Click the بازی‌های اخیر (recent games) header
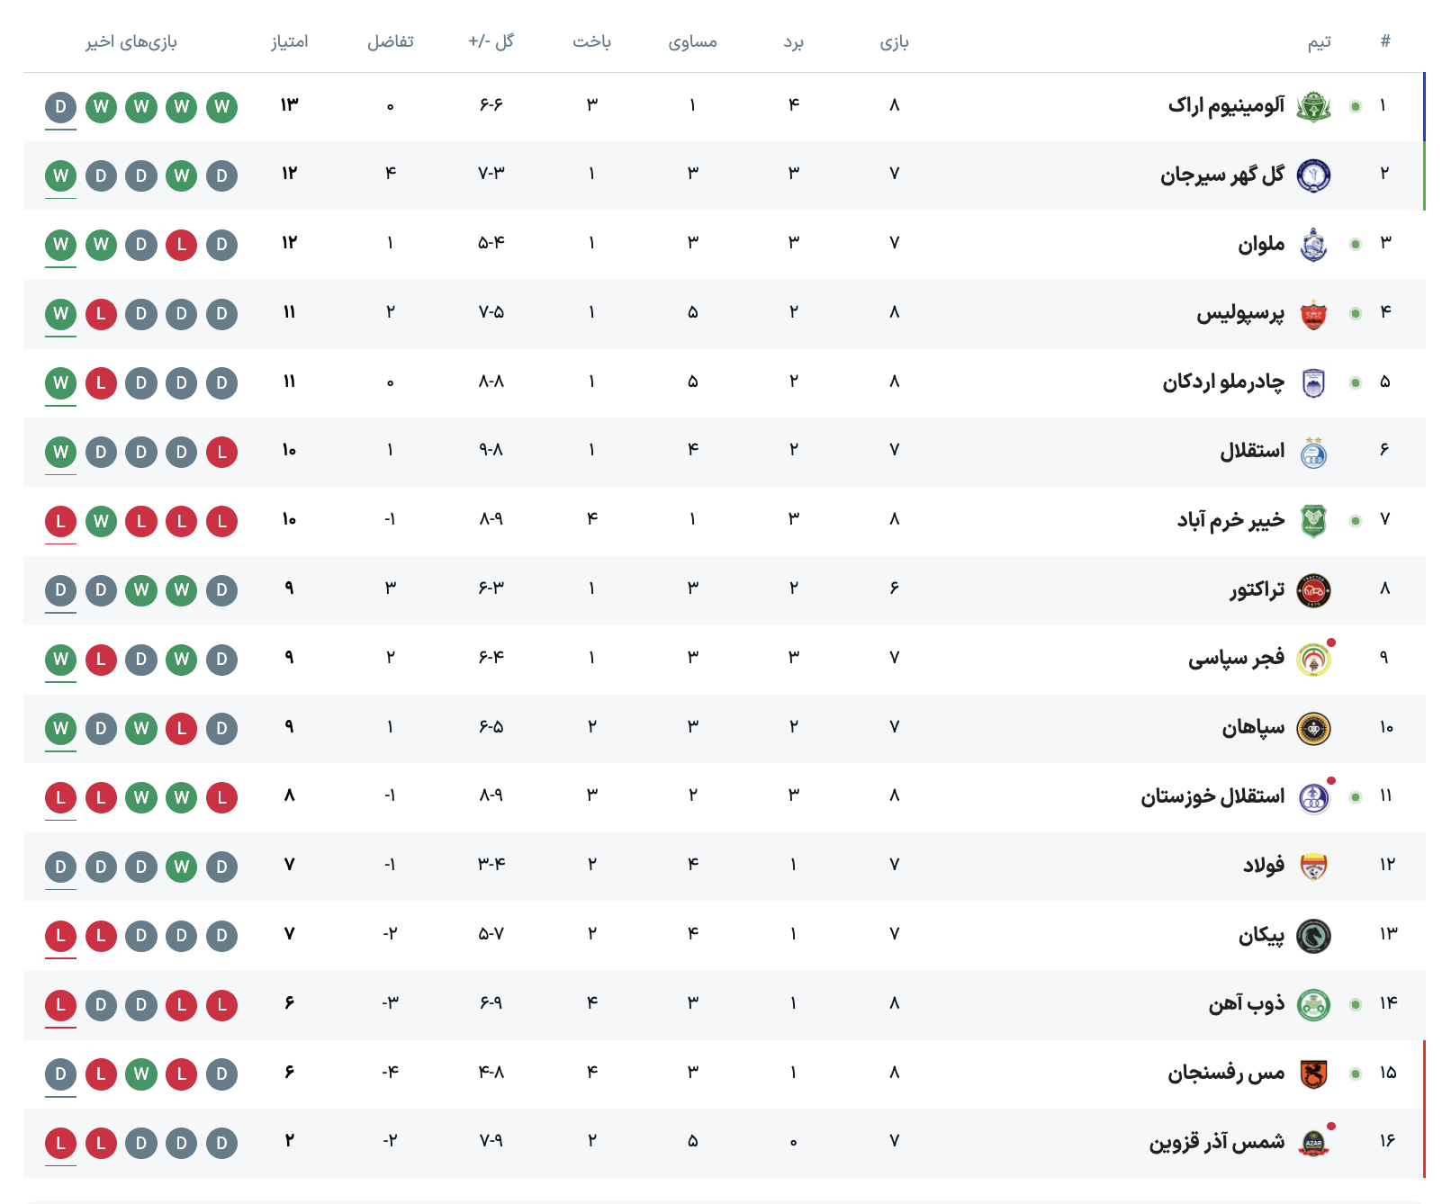 [131, 41]
